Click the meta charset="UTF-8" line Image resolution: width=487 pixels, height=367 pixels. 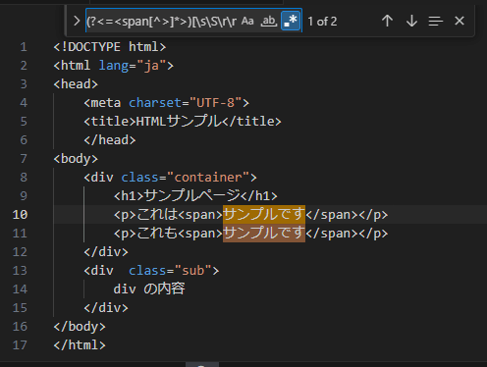coord(166,103)
